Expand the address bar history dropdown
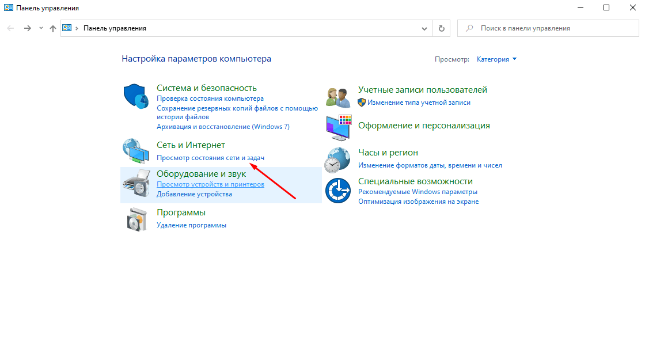 pyautogui.click(x=424, y=28)
